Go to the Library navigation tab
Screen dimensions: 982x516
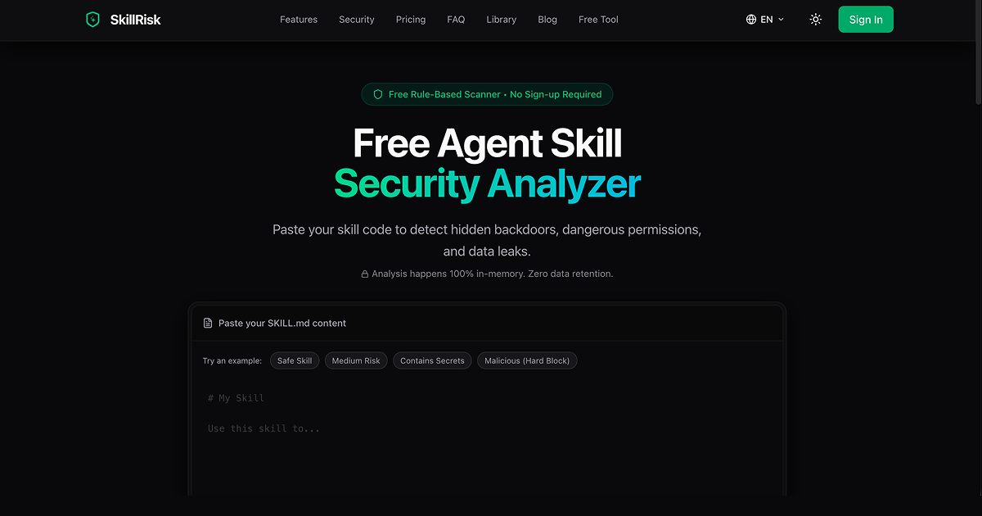[x=501, y=20]
